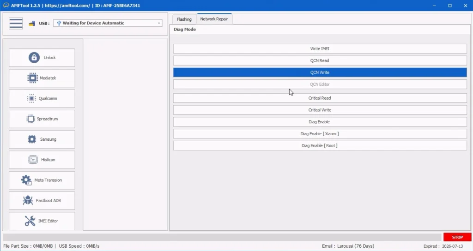Click the progress bar at bottom
This screenshot has width=473, height=251.
222,237
